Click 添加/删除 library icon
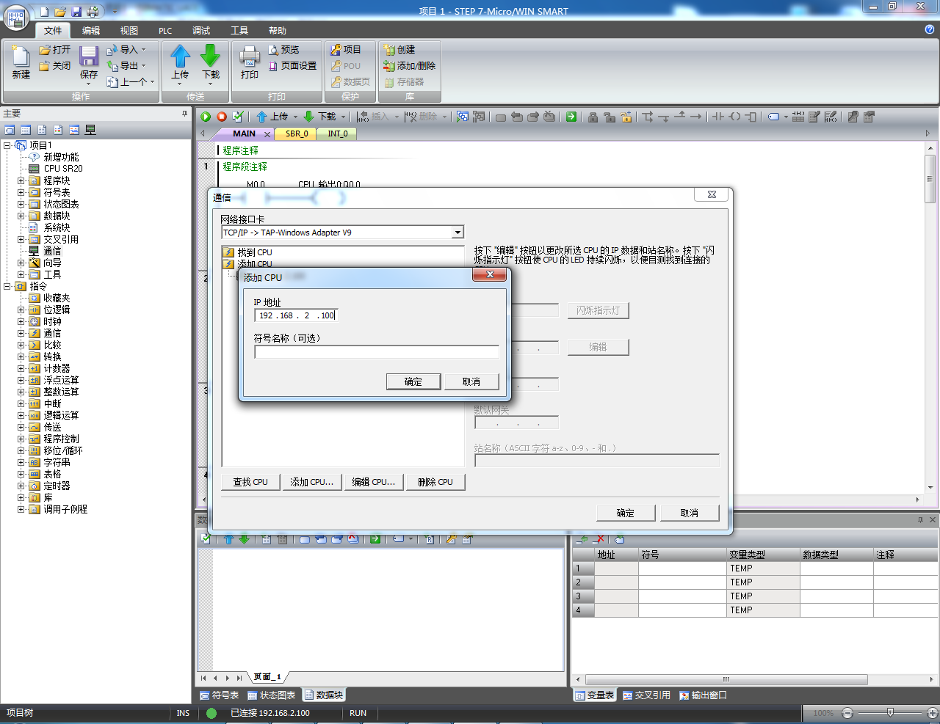Viewport: 940px width, 724px height. [x=410, y=66]
